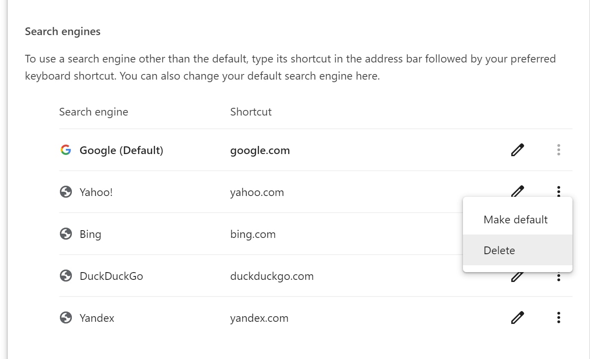Open more actions for Google
The height and width of the screenshot is (359, 590).
(558, 150)
